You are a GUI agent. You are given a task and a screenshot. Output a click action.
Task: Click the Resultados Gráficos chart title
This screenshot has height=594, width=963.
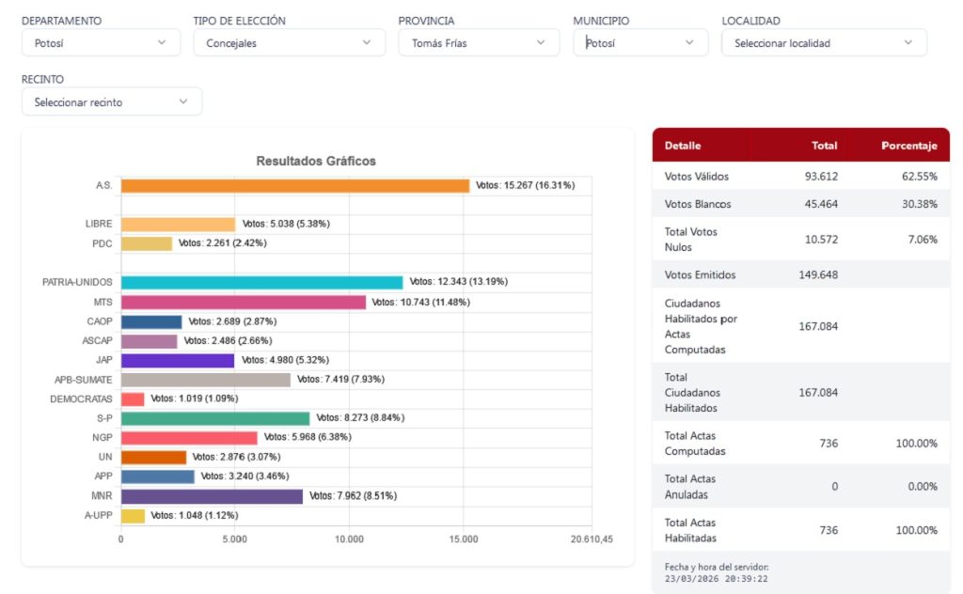click(316, 161)
